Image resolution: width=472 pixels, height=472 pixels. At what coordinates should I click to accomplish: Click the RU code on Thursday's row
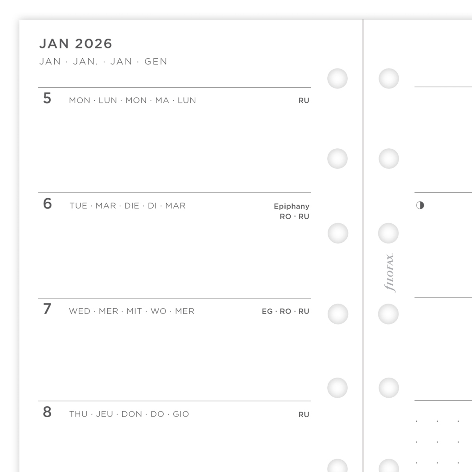(304, 415)
